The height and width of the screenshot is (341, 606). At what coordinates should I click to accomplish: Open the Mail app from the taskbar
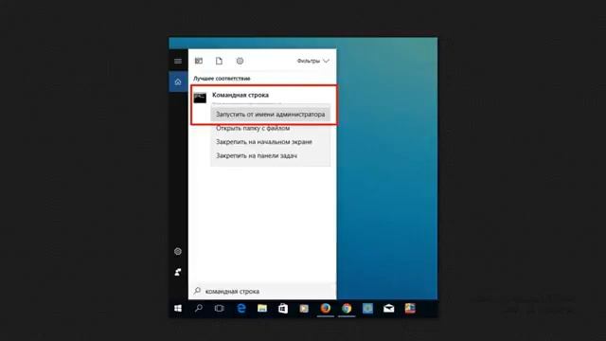(x=389, y=308)
